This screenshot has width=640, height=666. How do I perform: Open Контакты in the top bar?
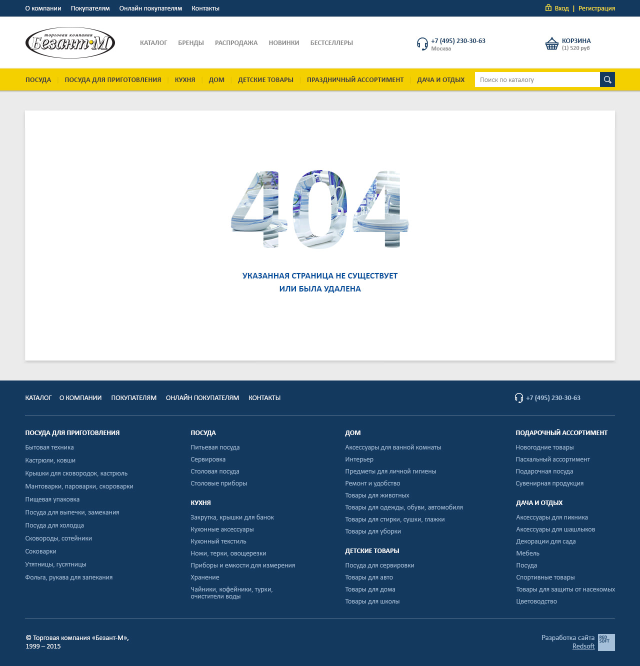coord(205,8)
